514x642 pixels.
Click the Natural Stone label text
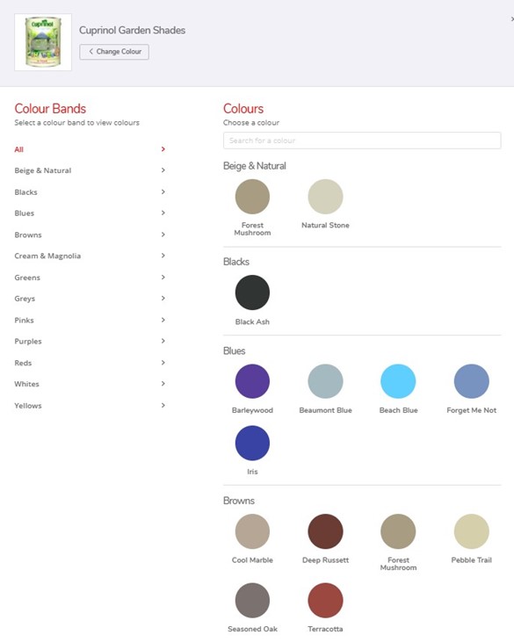325,225
